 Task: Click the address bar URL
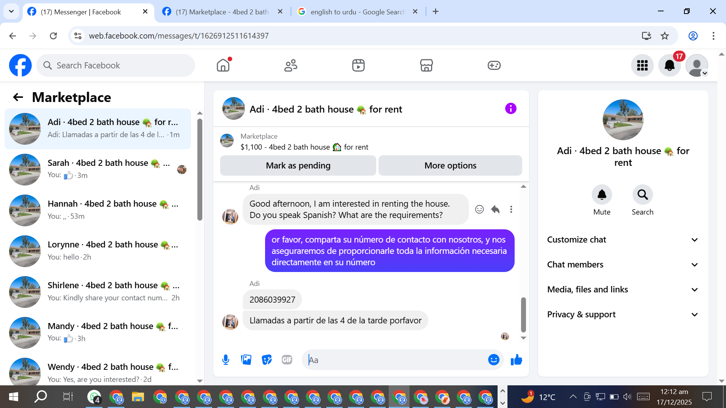(178, 36)
